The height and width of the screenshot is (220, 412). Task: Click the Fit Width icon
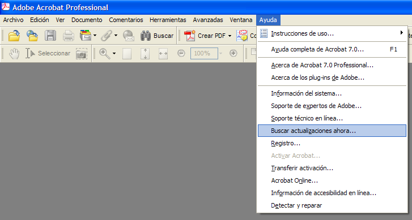coord(163,53)
